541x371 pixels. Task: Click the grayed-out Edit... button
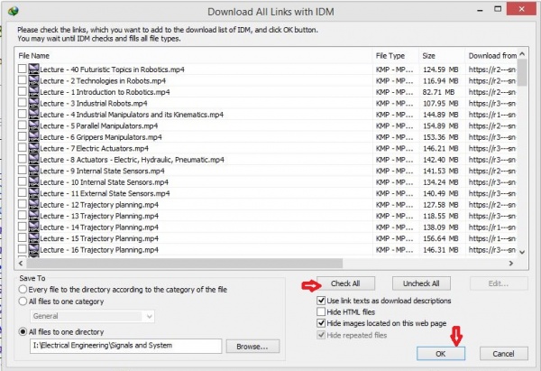click(499, 283)
